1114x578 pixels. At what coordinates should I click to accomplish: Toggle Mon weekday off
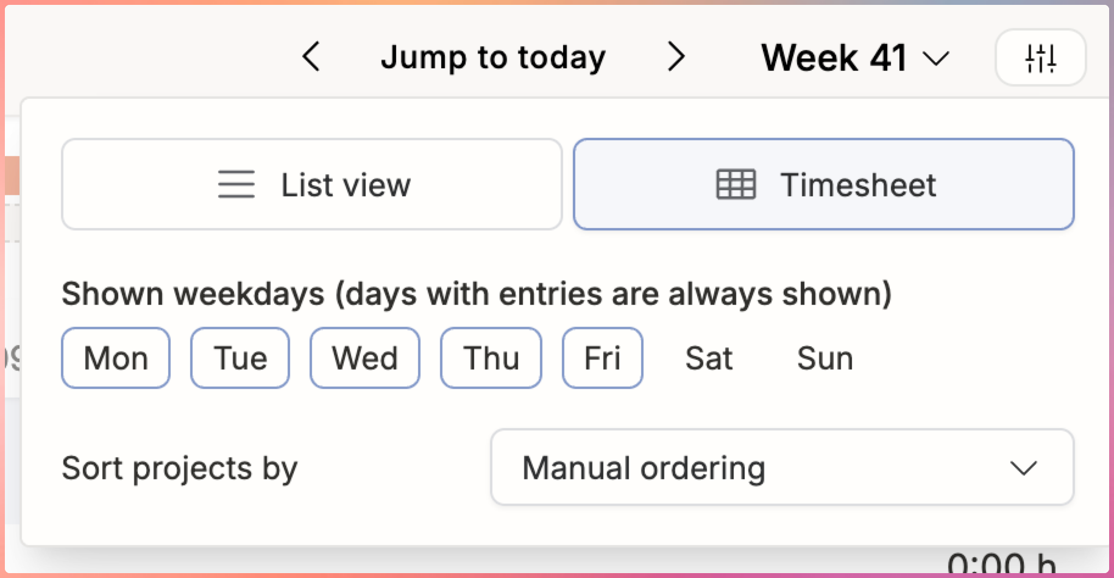[116, 358]
